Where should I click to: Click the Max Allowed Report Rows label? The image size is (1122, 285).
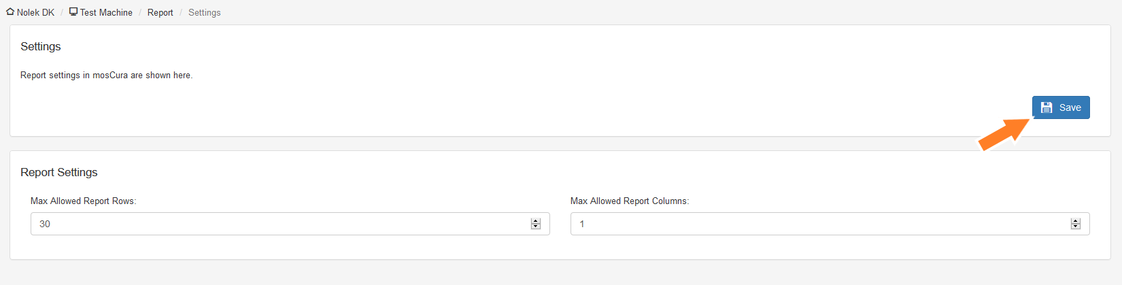tap(84, 201)
